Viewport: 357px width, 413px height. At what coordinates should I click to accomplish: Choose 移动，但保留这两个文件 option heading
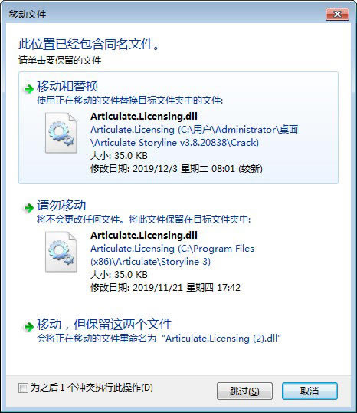104,324
